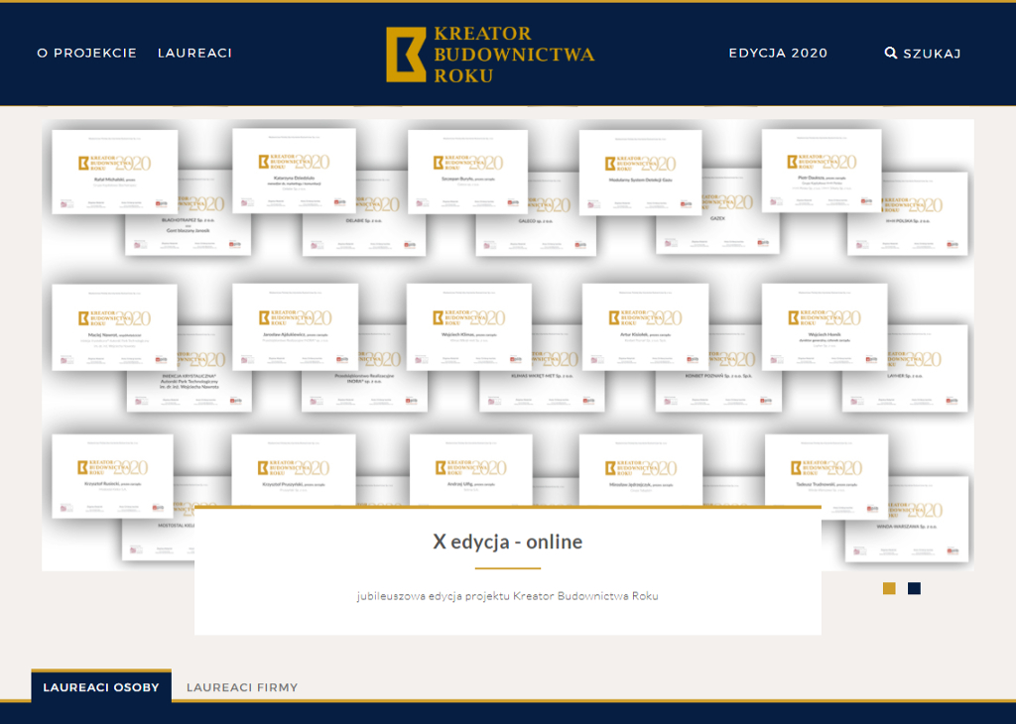
Task: Select the gold carousel slide indicator
Action: pyautogui.click(x=889, y=588)
